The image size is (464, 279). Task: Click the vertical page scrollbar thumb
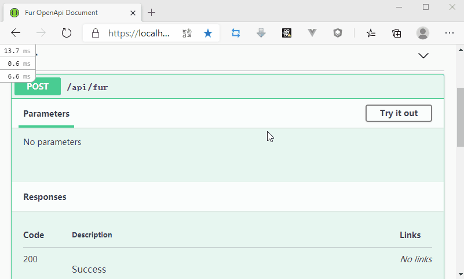pos(460,116)
